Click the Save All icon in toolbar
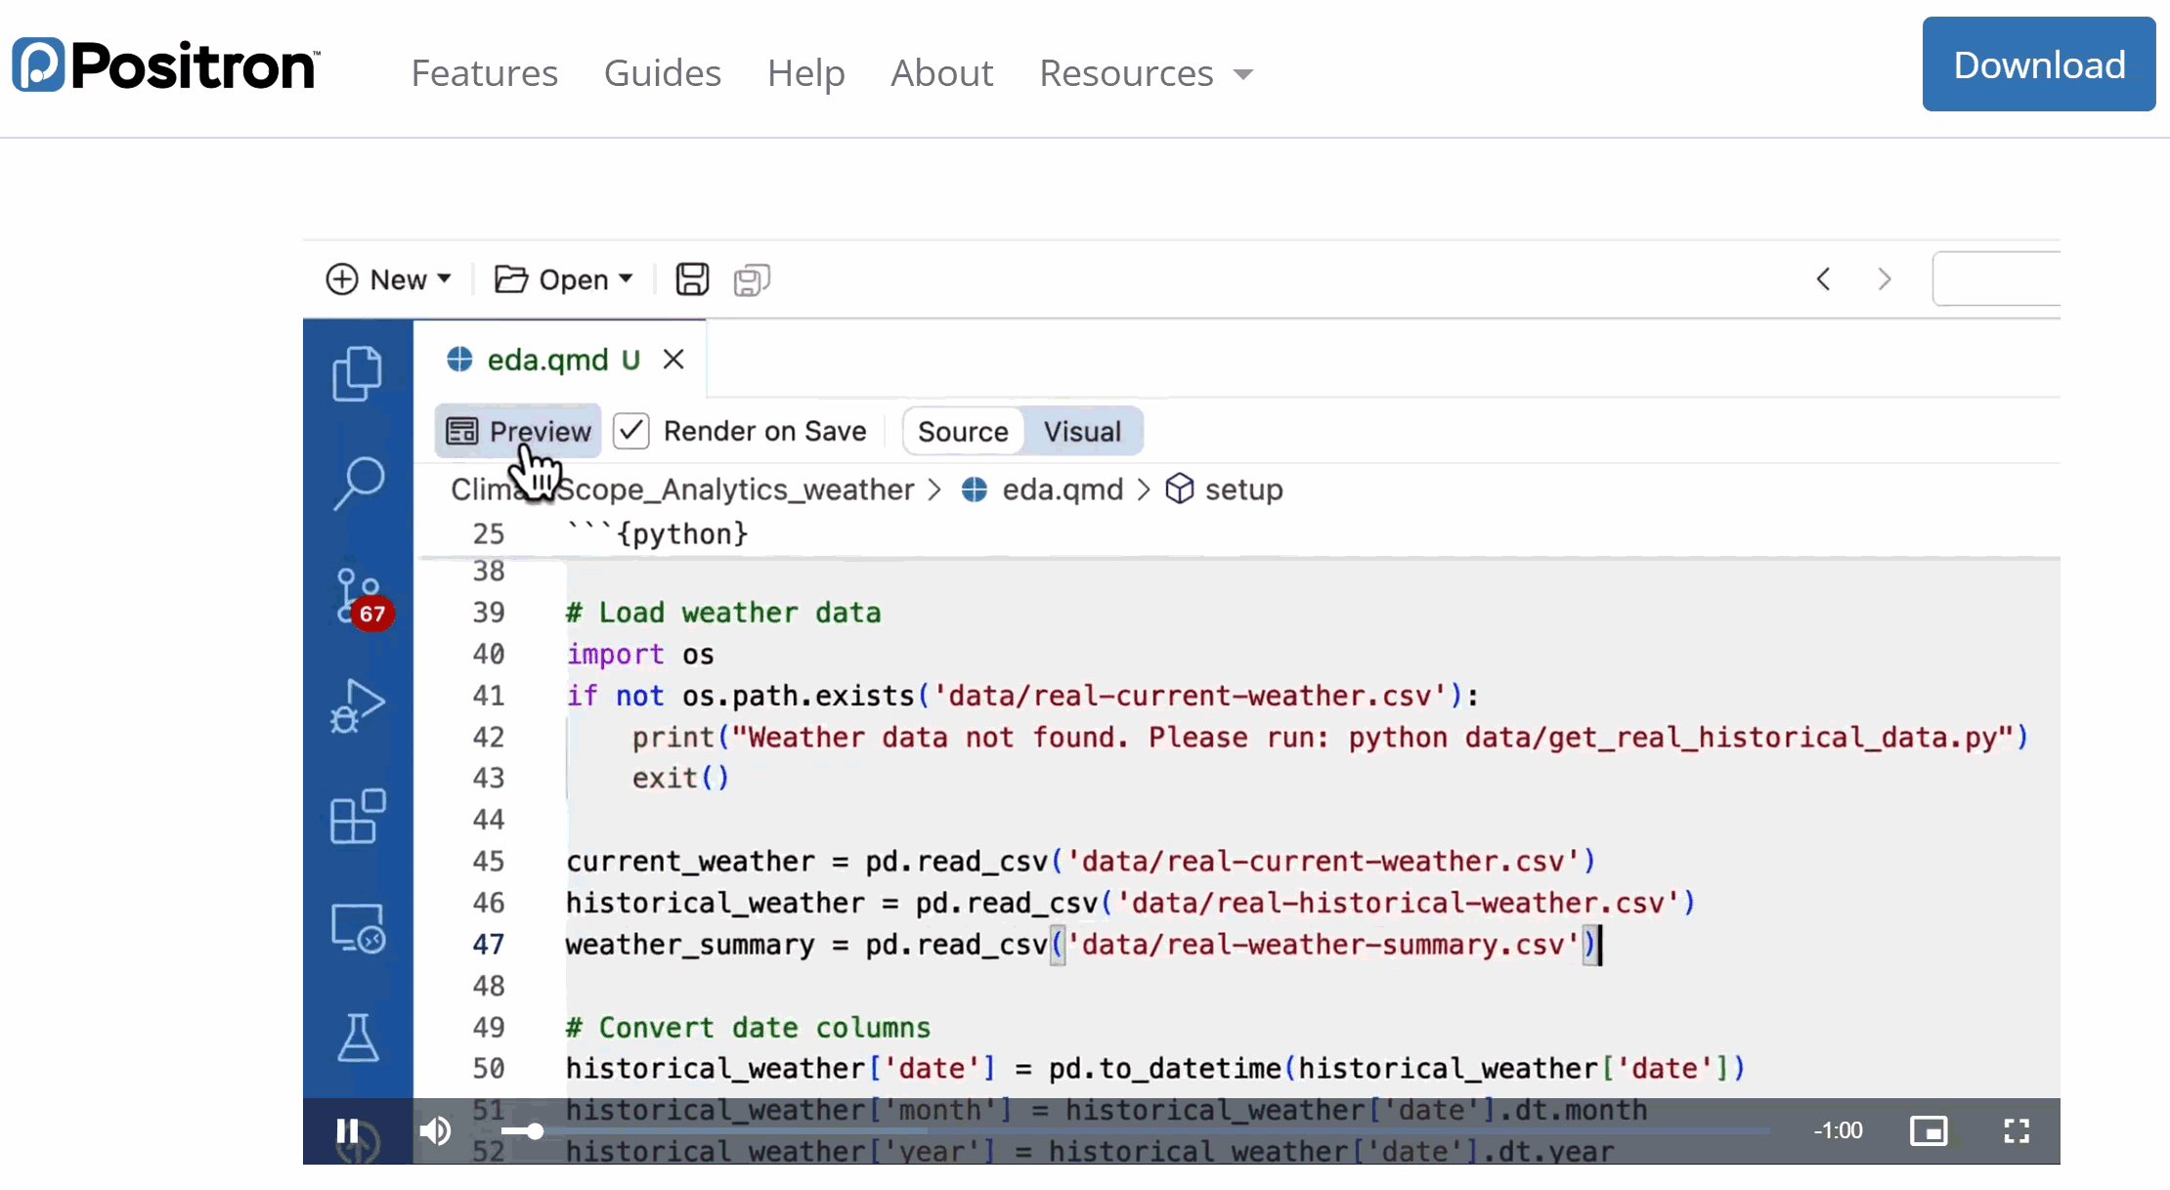 pyautogui.click(x=752, y=280)
